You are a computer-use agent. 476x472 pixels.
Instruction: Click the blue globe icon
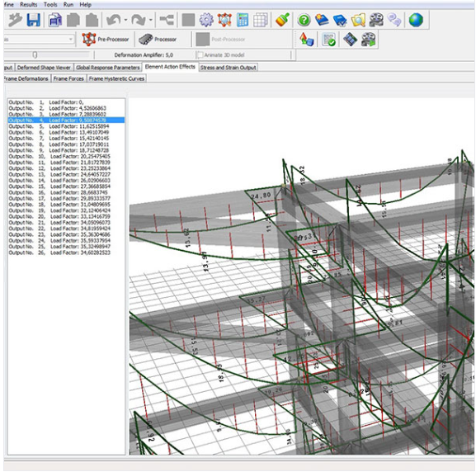[x=416, y=20]
